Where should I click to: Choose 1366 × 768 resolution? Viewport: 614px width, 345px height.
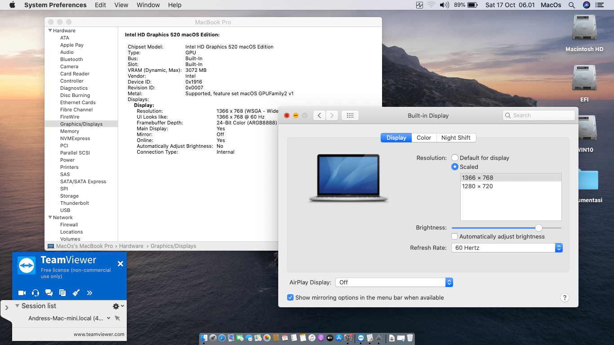[511, 177]
